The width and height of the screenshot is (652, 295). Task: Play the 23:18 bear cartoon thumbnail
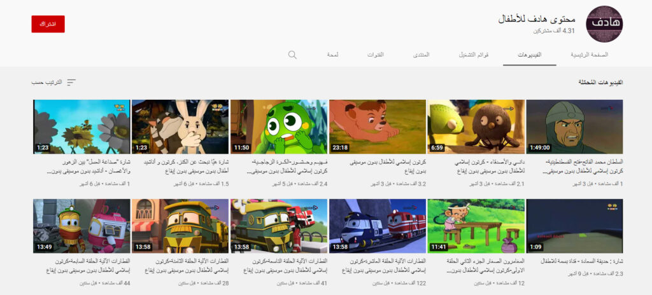[x=378, y=127]
